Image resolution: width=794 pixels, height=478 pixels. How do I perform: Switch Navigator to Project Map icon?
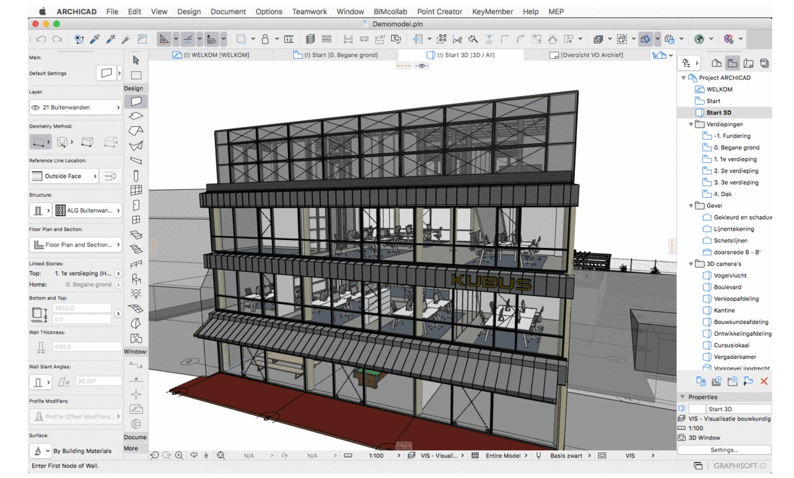click(717, 63)
